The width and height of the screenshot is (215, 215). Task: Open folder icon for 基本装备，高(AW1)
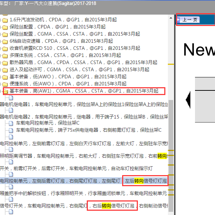[6, 91]
